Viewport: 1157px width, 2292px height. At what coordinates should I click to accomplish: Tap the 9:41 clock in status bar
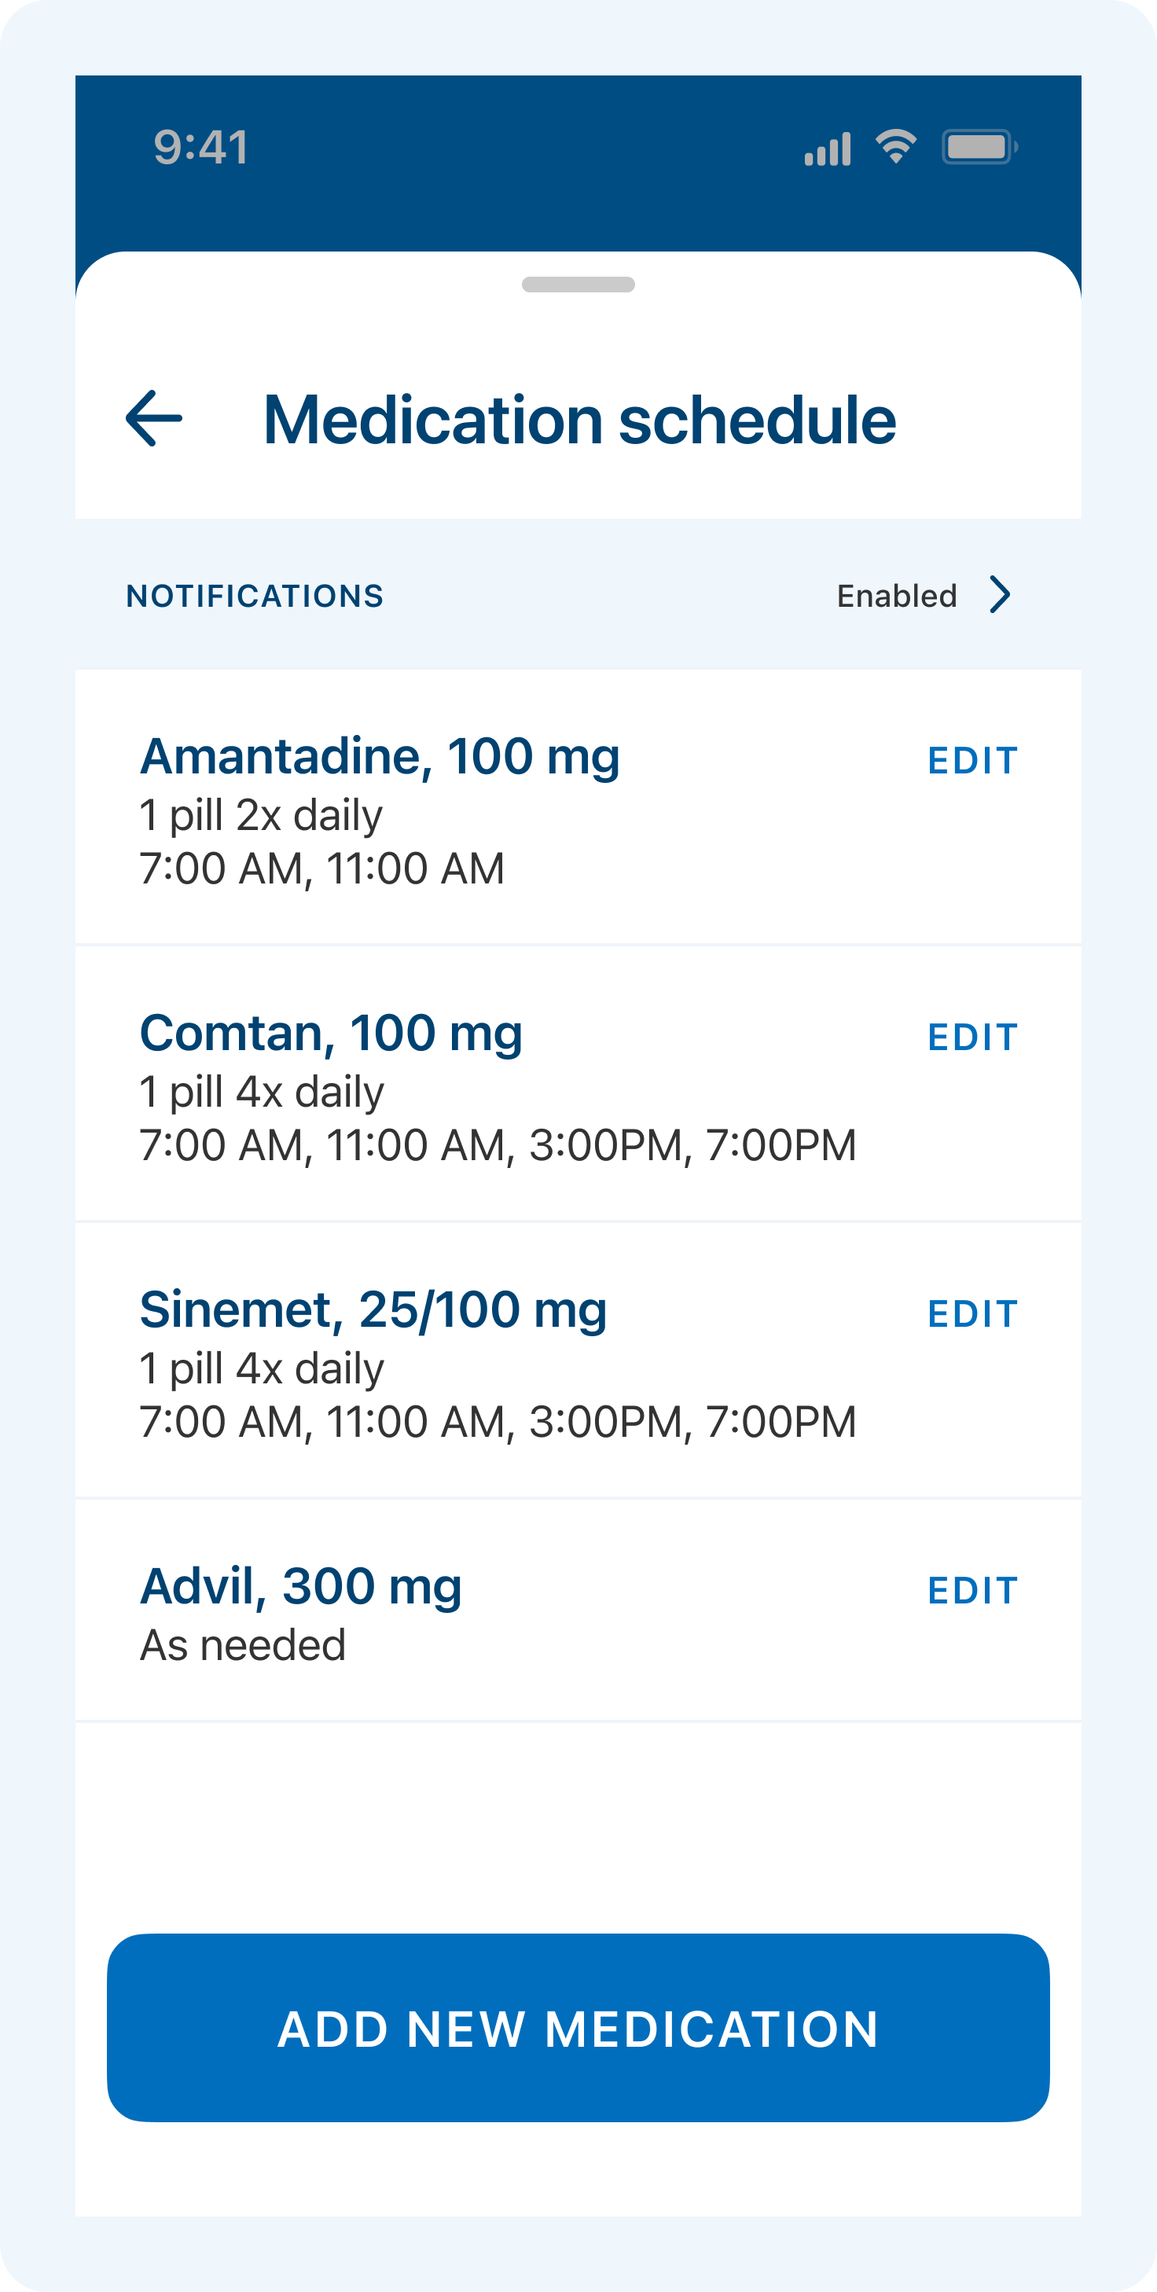click(x=201, y=147)
